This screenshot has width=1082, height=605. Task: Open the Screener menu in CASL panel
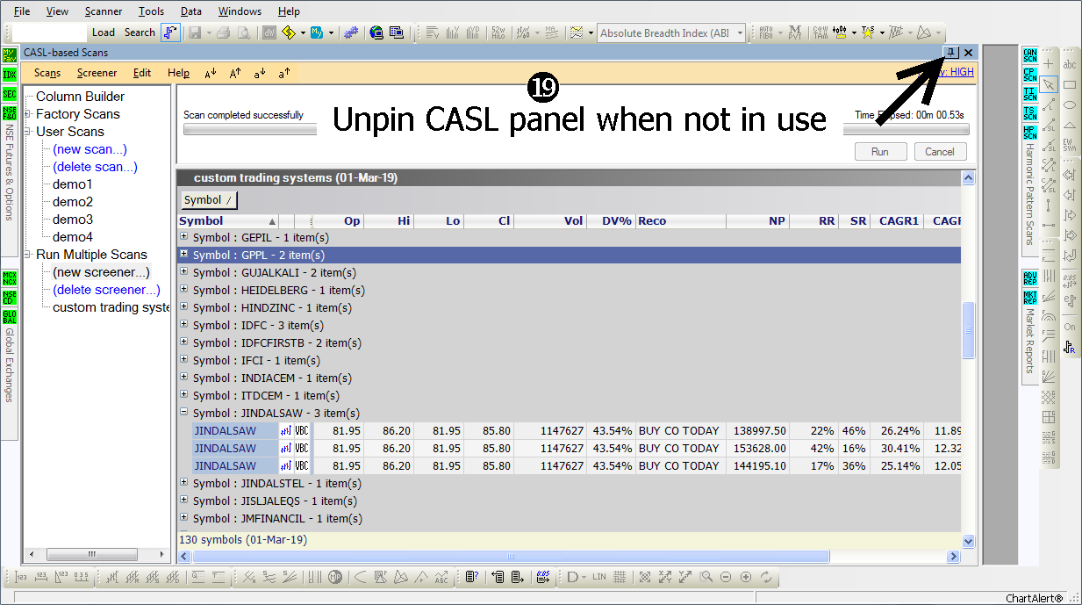[97, 73]
